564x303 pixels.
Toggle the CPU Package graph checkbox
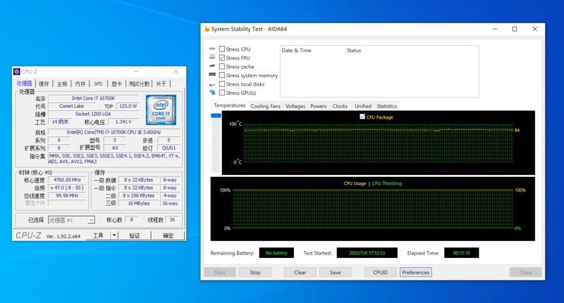[362, 117]
